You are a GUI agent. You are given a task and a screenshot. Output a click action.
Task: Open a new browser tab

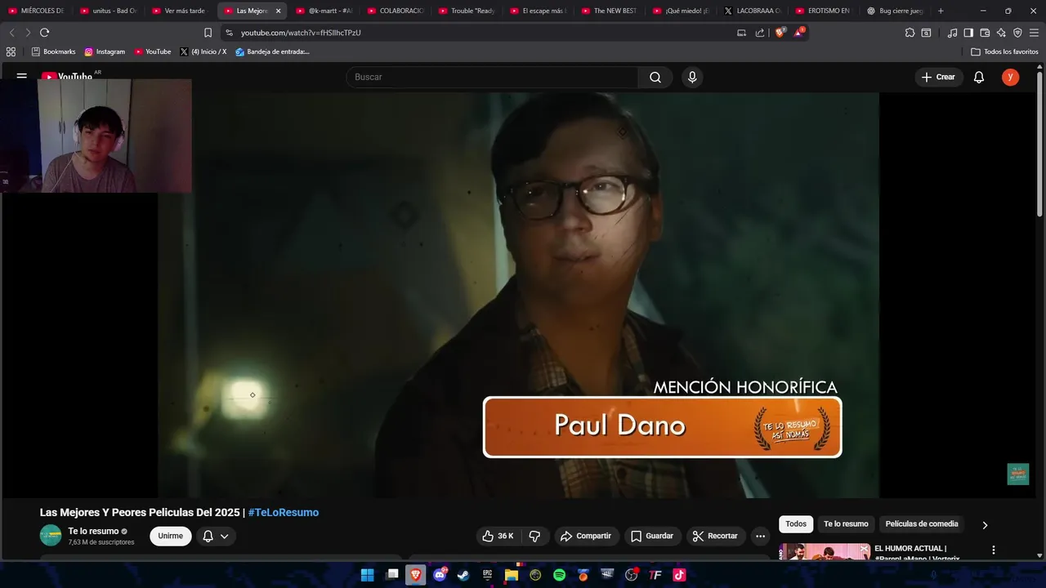[941, 11]
